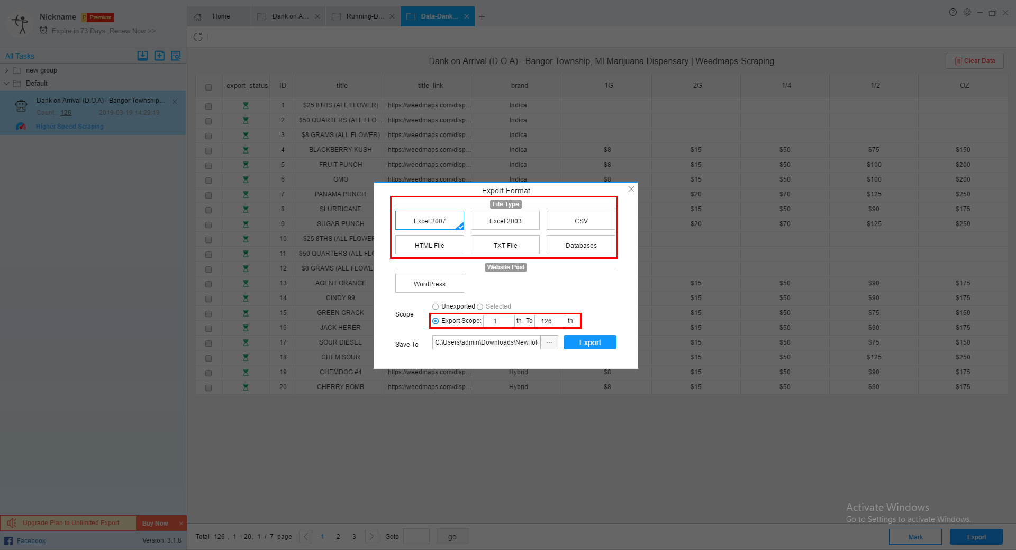Click the Higher Speed Scraping gauge icon
Screen dimensions: 1016x550
click(21, 127)
